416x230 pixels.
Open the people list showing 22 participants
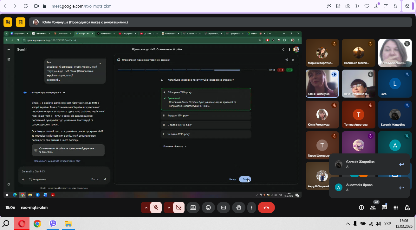[373, 208]
